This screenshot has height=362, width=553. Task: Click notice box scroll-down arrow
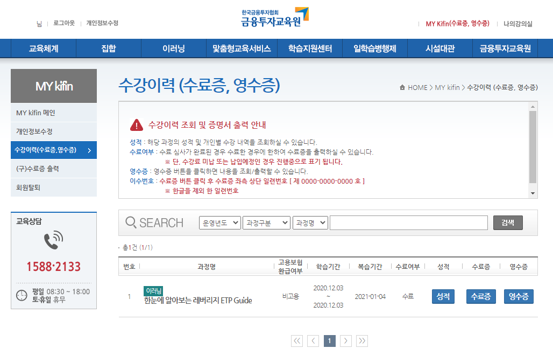click(533, 193)
